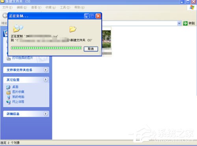Click the 正在复制 title bar text

(x=19, y=16)
